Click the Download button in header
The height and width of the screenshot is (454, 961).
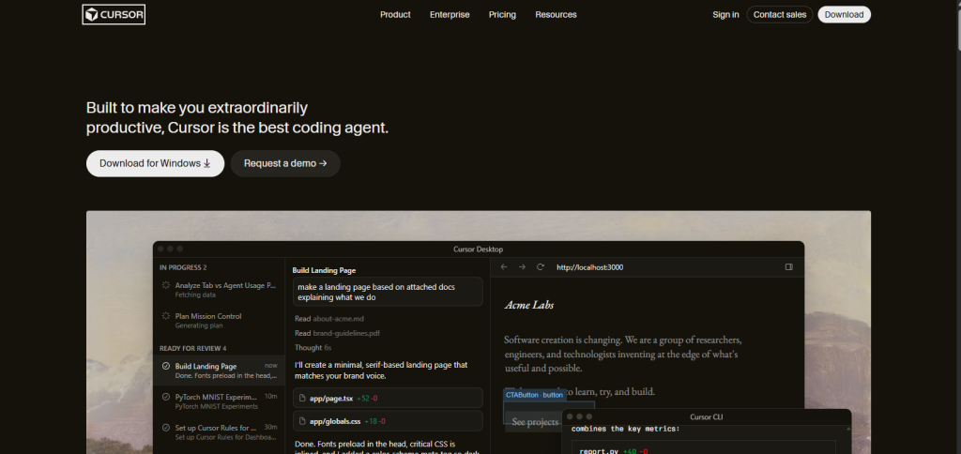(x=844, y=15)
